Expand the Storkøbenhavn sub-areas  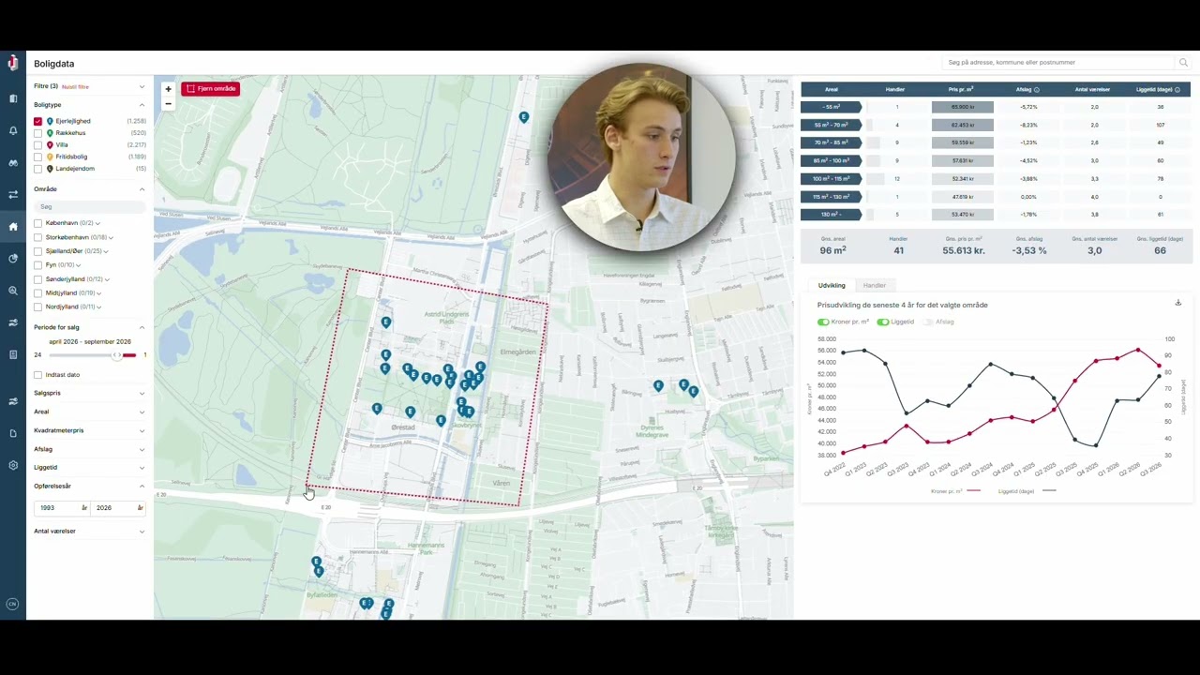click(111, 237)
